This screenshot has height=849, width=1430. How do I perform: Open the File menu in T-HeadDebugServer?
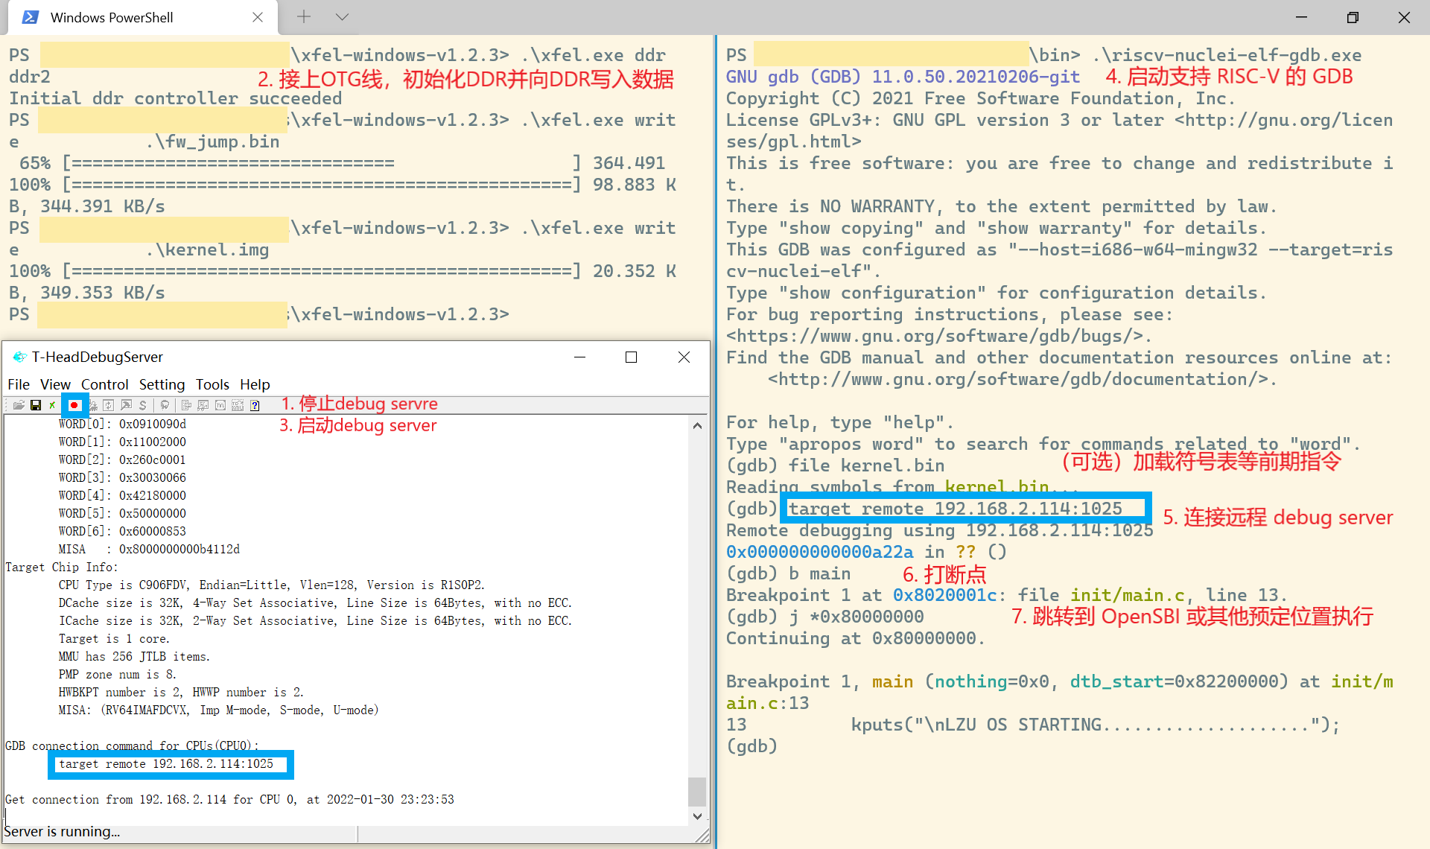point(19,384)
